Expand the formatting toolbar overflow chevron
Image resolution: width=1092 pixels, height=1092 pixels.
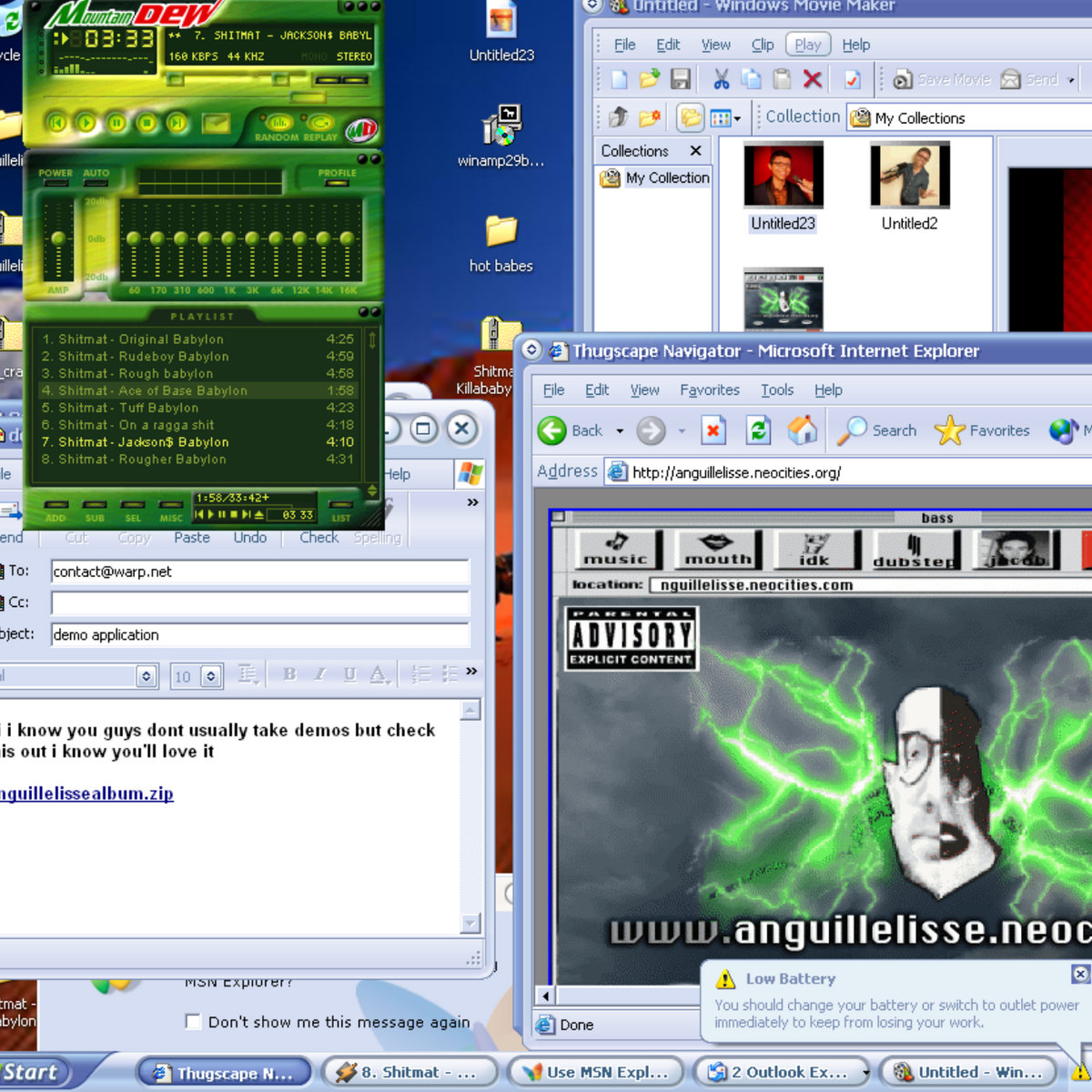point(471,672)
